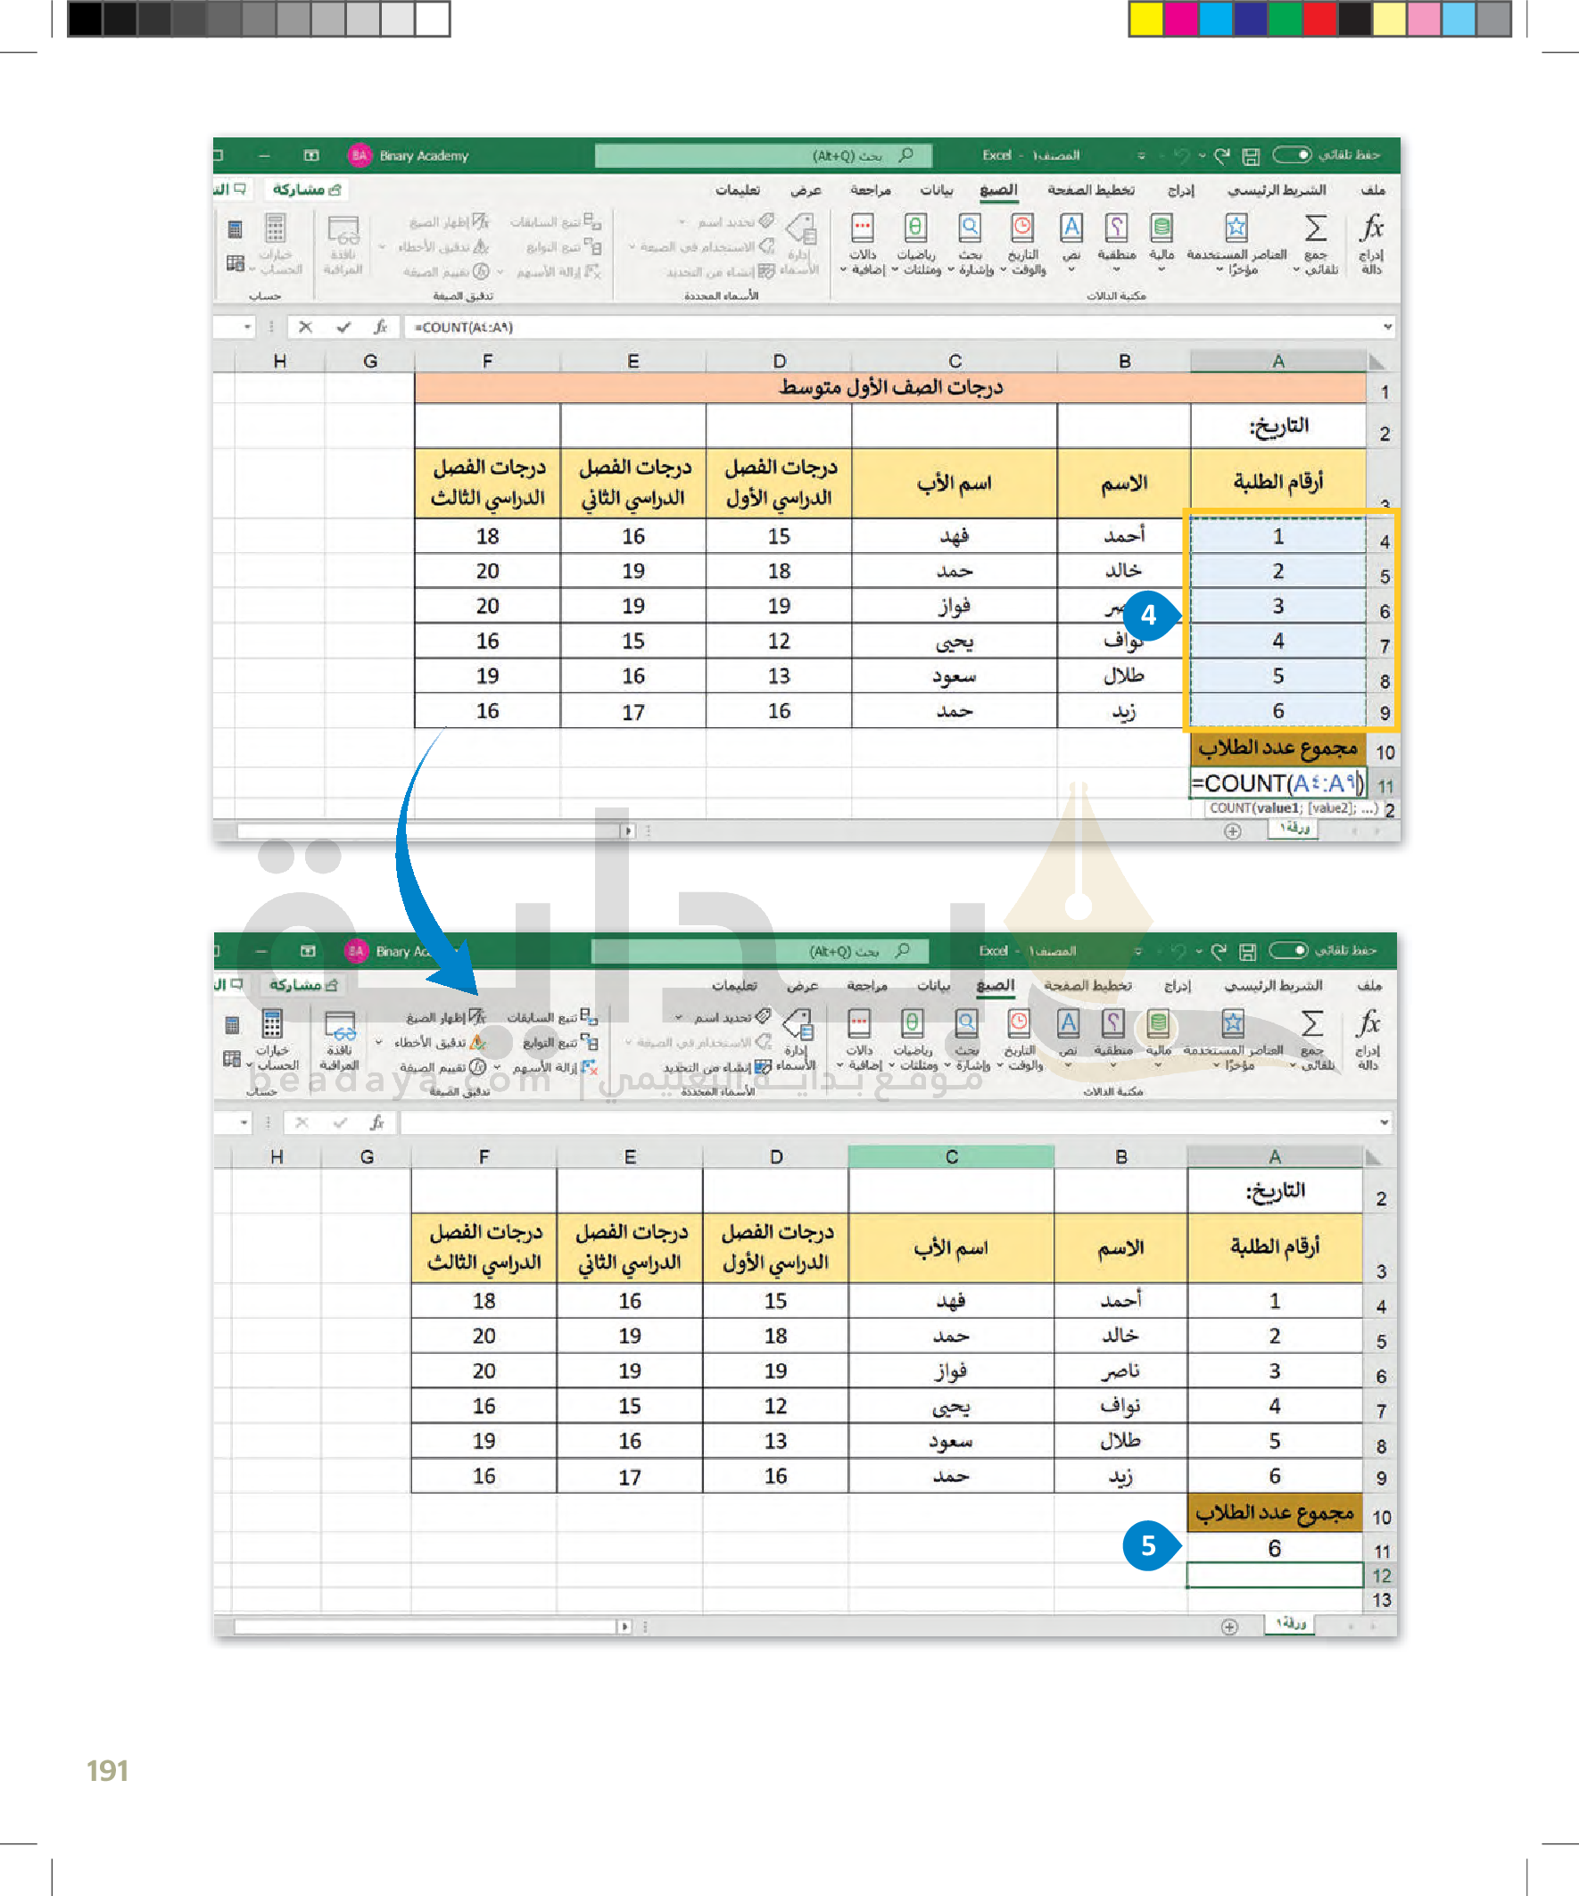1579x1896 pixels.
Task: Select cell A11 containing 6 in bottom window
Action: pos(1274,1548)
